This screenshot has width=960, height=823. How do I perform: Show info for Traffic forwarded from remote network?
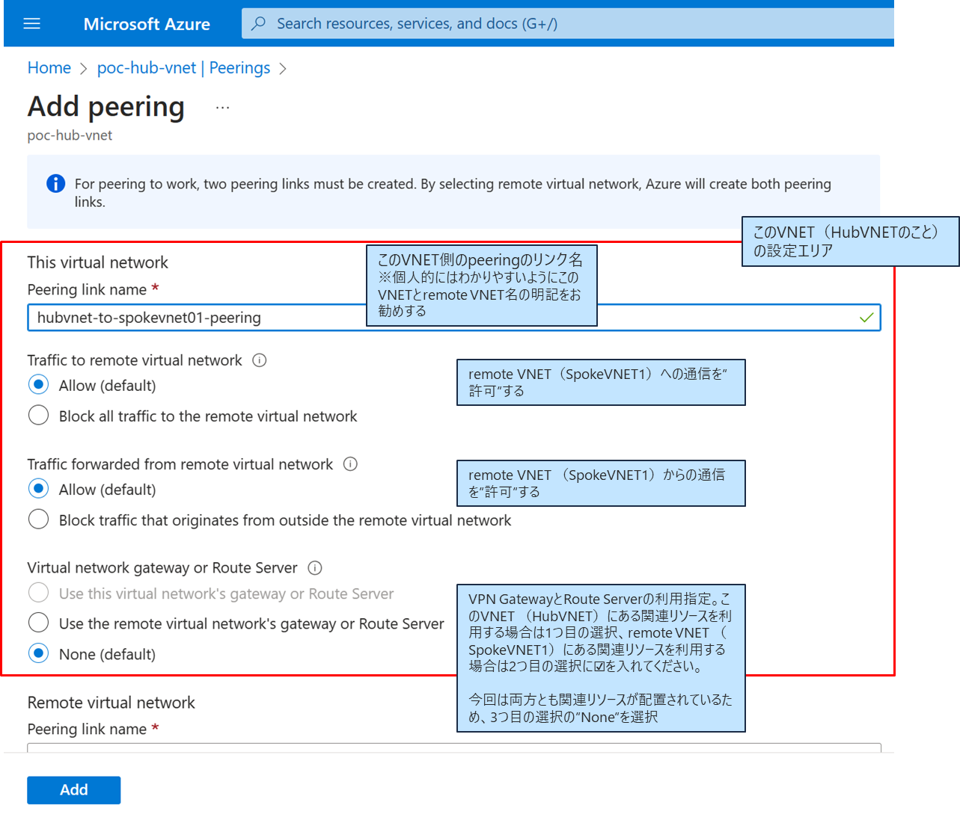point(350,464)
